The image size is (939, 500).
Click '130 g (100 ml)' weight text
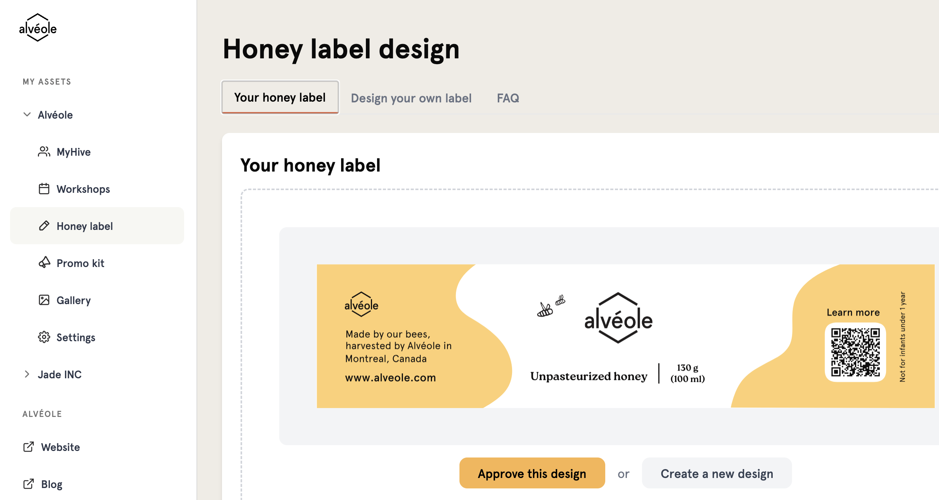[688, 373]
